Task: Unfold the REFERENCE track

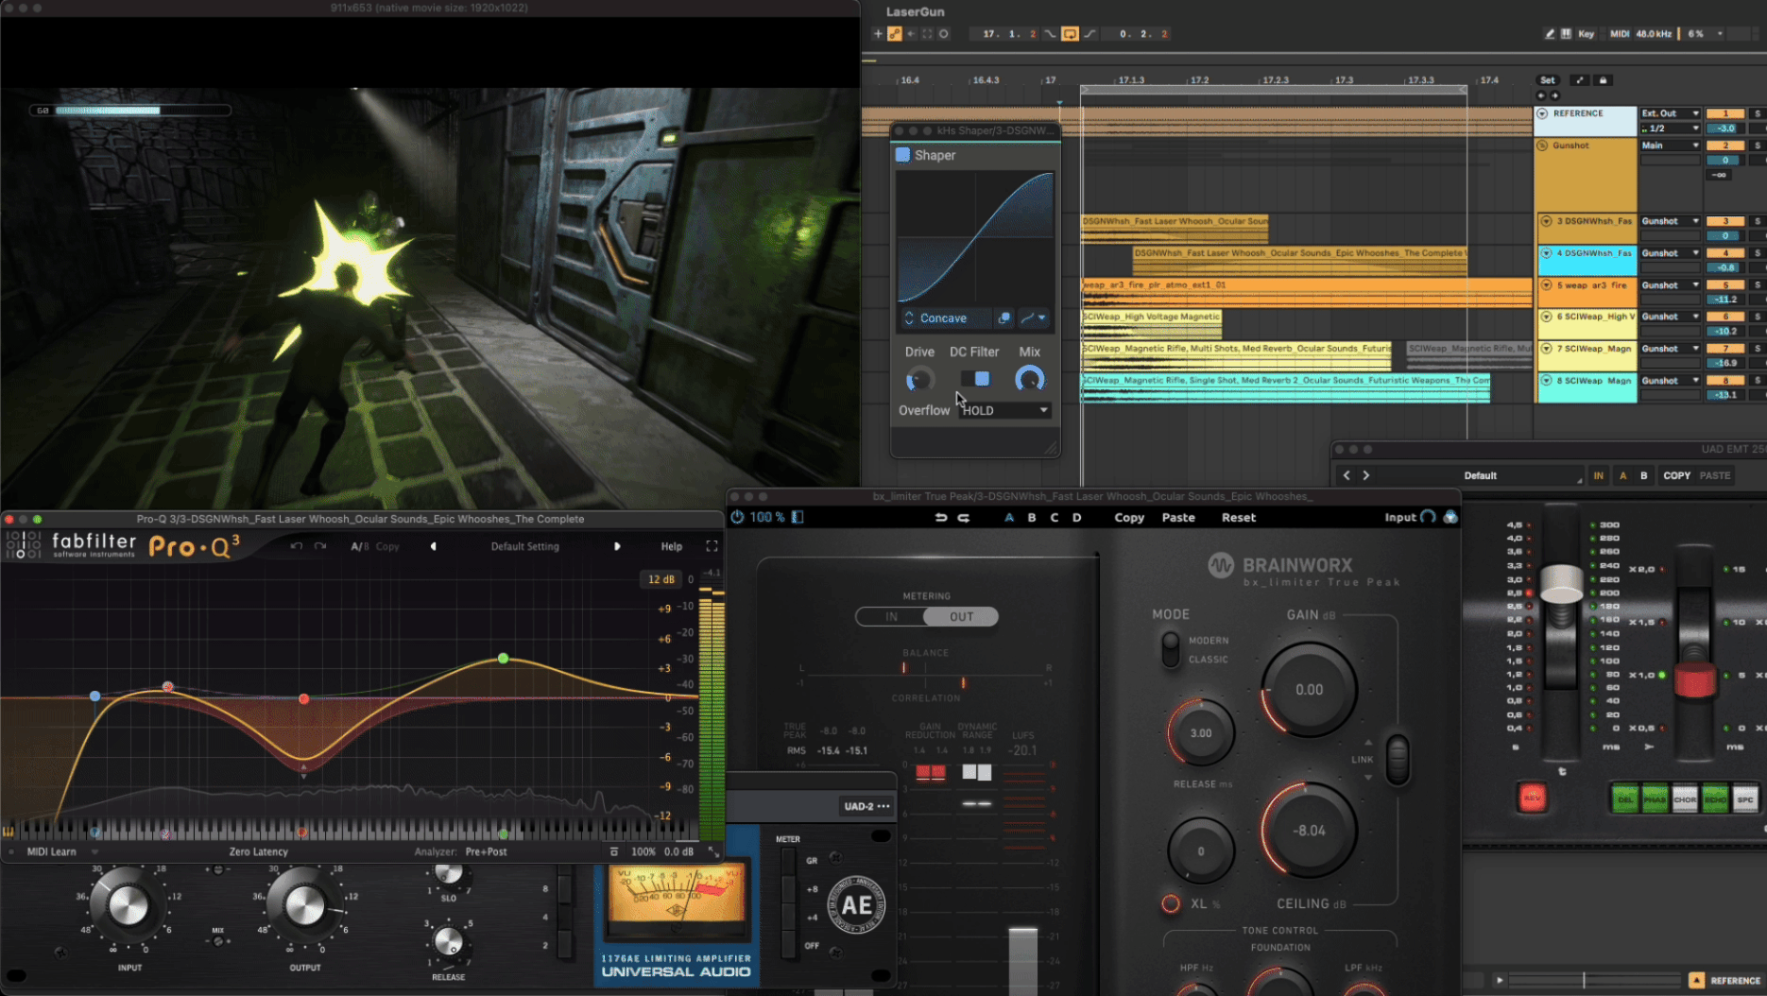Action: coord(1543,113)
